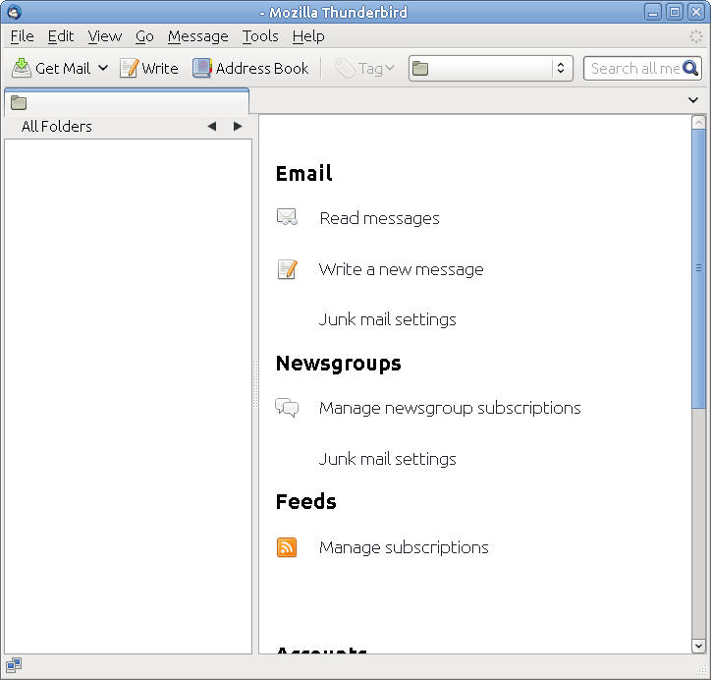711x680 pixels.
Task: Click the Tag toolbar button
Action: pos(365,68)
